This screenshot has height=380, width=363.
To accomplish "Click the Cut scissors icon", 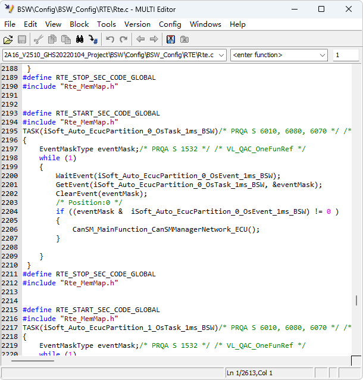I will [x=39, y=39].
